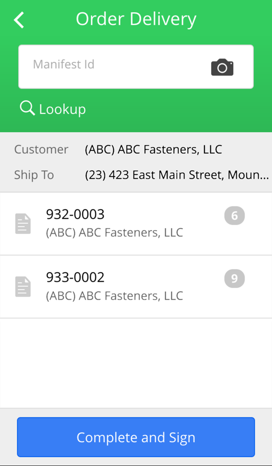Tap the count badge showing 9

(234, 279)
